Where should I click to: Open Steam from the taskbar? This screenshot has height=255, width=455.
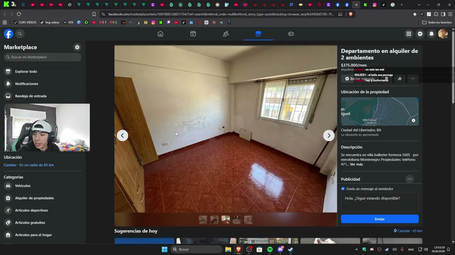point(290,249)
